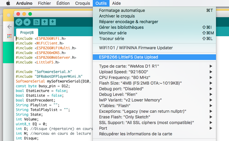Image resolution: width=229 pixels, height=141 pixels.
Task: Expand Flash Size submenu
Action: [x=154, y=83]
